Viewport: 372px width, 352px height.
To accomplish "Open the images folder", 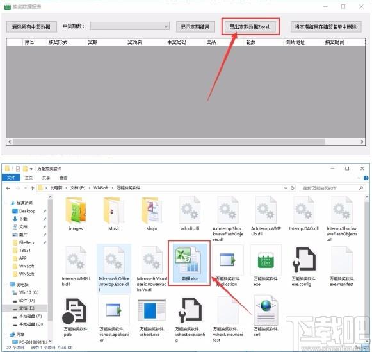I will [x=76, y=214].
